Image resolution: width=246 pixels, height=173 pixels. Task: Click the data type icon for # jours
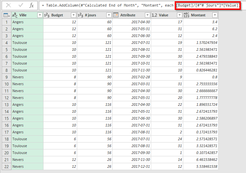click(81, 15)
